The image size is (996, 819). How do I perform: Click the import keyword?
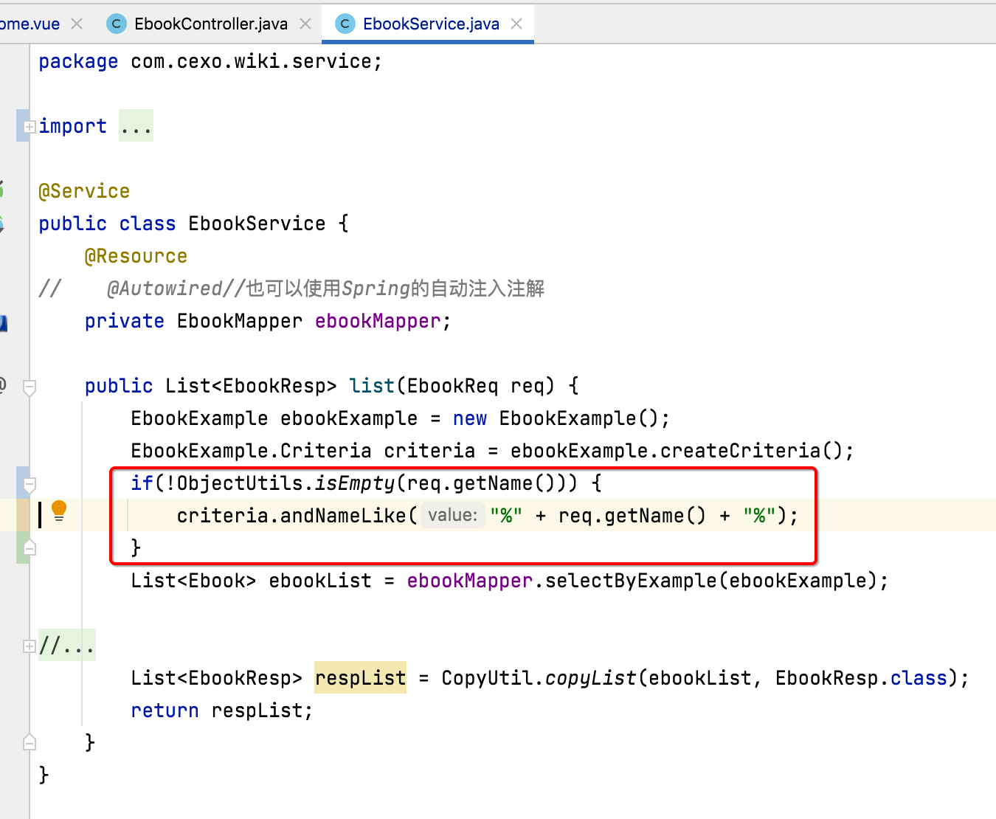[72, 126]
